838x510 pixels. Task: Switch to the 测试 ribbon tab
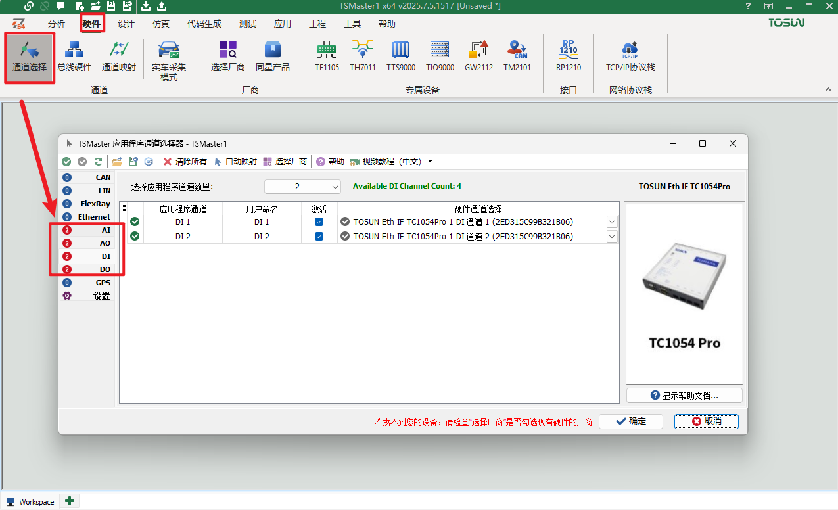click(248, 24)
